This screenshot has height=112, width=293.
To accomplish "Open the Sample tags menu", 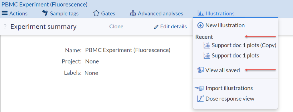I will pyautogui.click(x=64, y=14).
